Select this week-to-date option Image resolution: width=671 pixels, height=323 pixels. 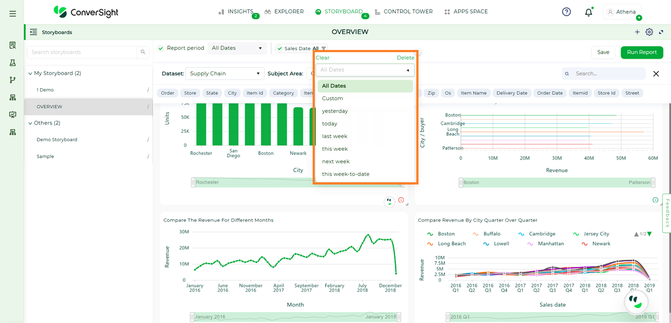point(365,174)
